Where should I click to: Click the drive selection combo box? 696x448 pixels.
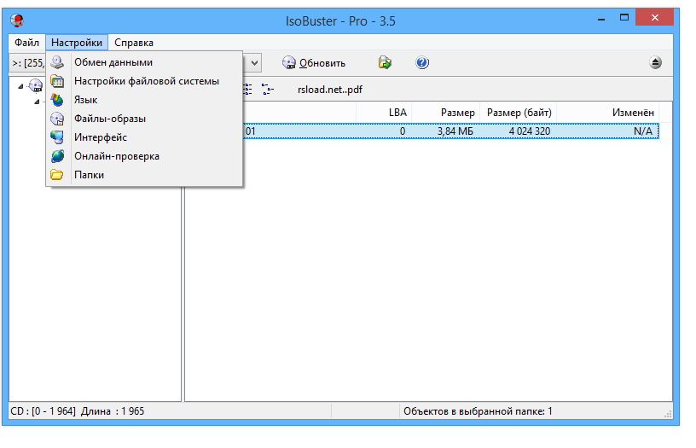136,62
